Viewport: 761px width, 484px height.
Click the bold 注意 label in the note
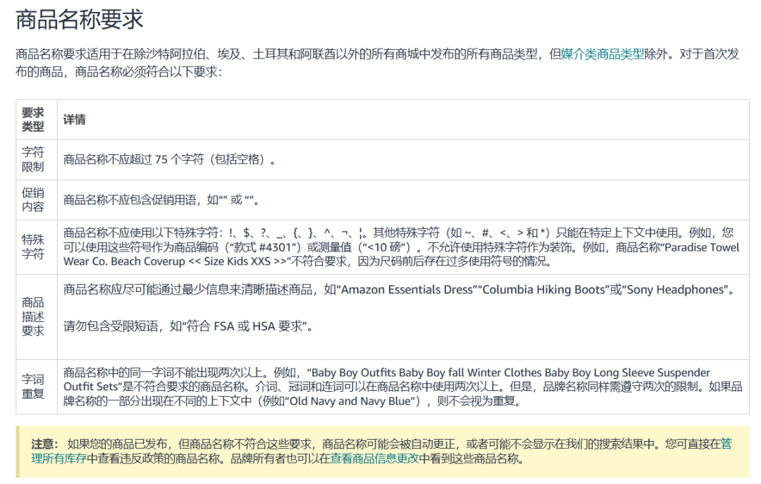point(44,444)
